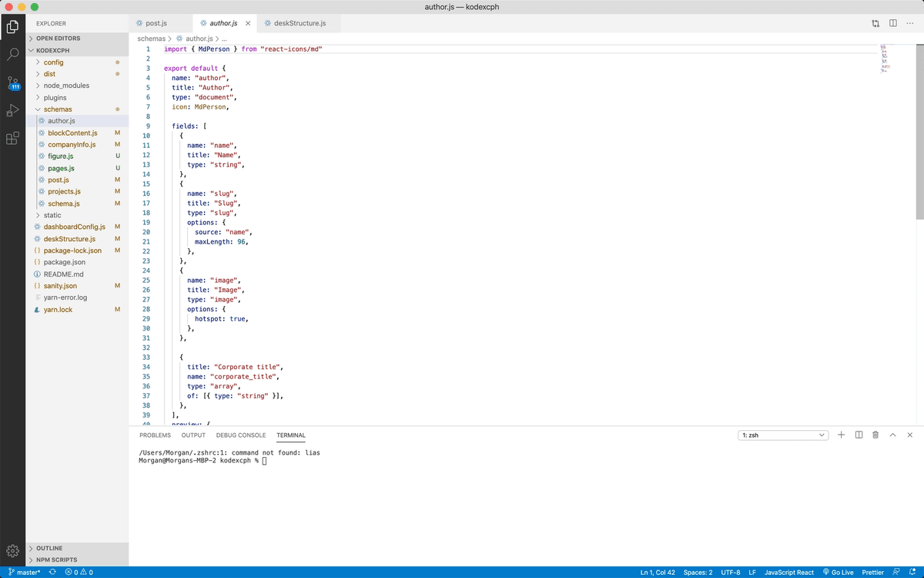Image resolution: width=924 pixels, height=578 pixels.
Task: Click Prettier in the status bar
Action: pos(872,573)
